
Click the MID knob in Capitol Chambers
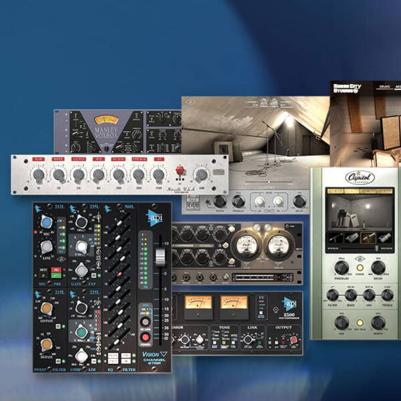point(369,295)
